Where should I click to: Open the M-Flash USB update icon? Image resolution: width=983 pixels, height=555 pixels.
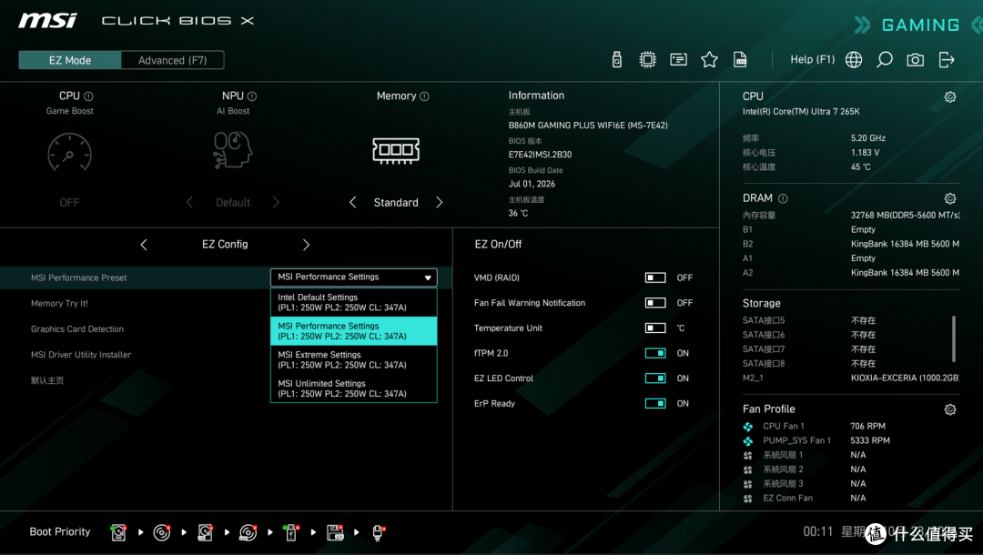617,59
